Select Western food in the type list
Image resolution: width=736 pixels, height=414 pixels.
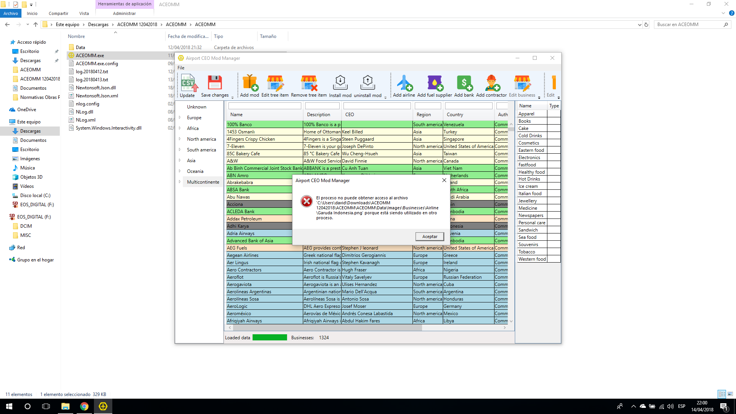[x=532, y=259]
